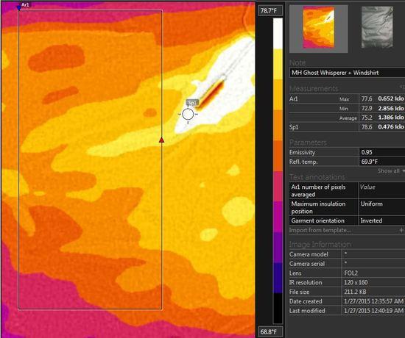Click the Image information section header
This screenshot has width=405, height=338.
[x=320, y=244]
